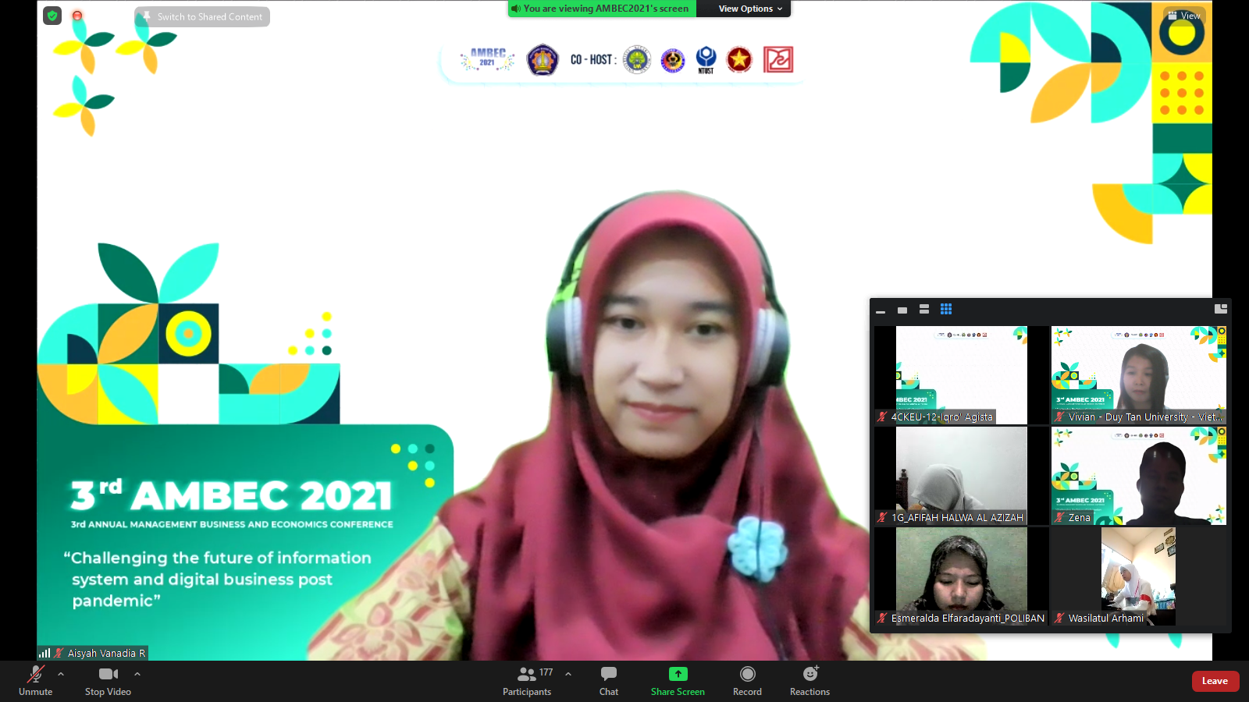Start recording the meeting
Image resolution: width=1249 pixels, height=702 pixels.
(747, 680)
